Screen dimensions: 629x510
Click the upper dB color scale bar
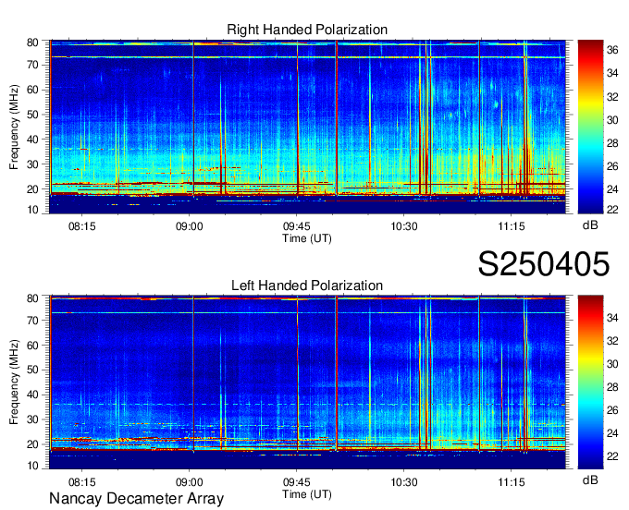[590, 127]
